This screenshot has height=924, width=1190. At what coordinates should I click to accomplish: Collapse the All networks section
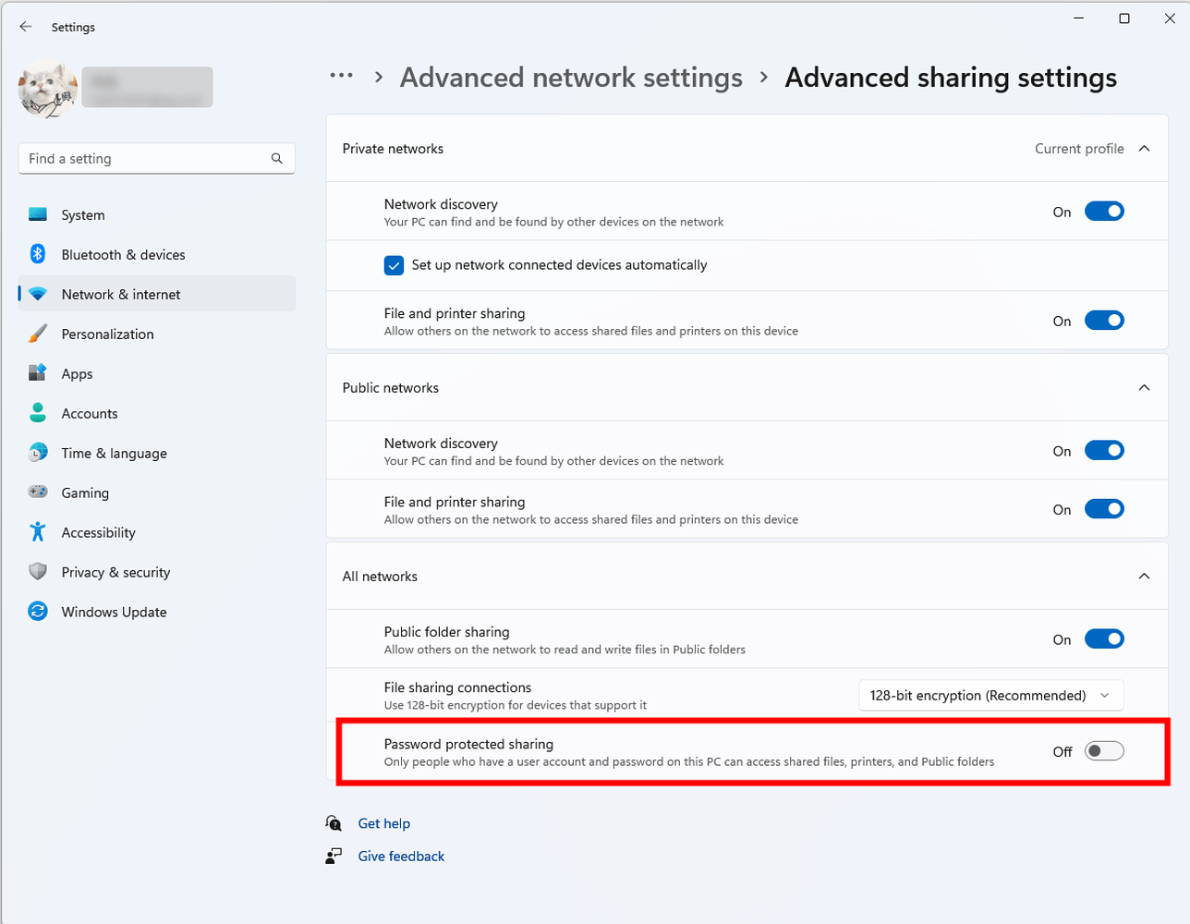(x=1144, y=576)
